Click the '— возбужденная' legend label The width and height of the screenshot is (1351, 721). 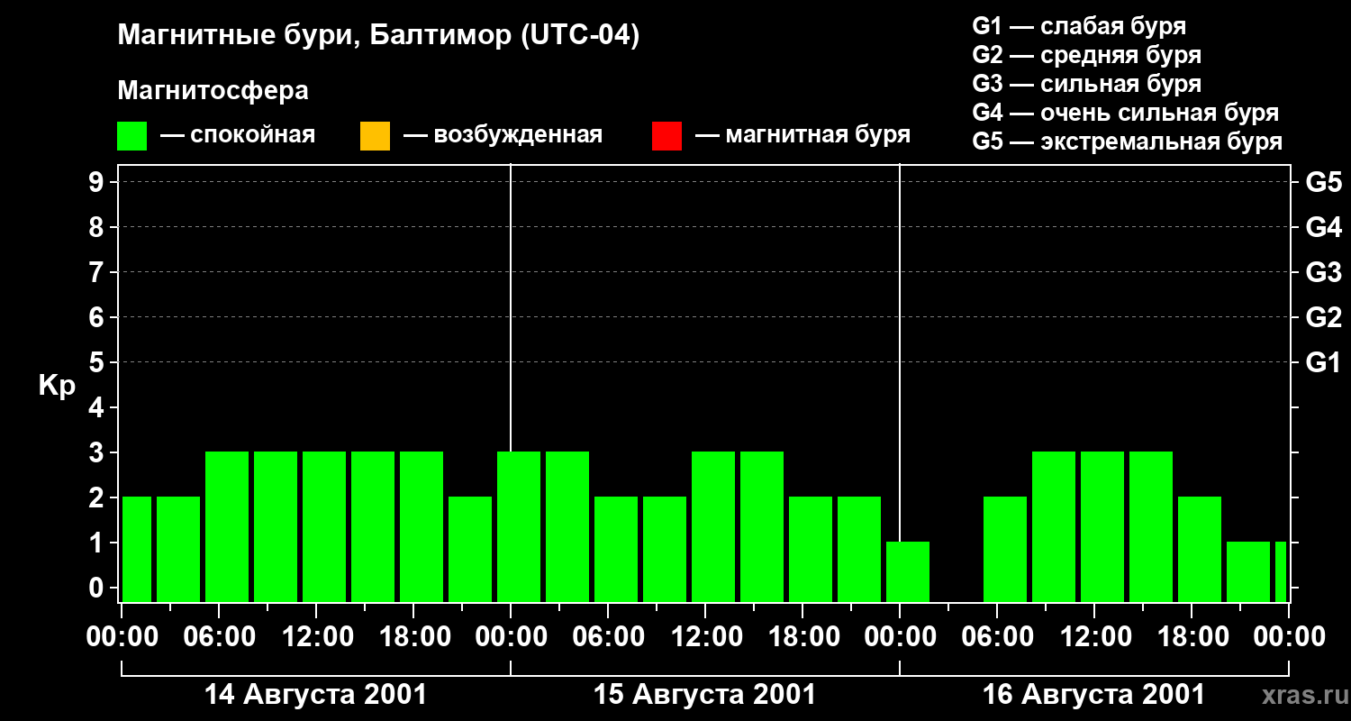[x=503, y=135]
